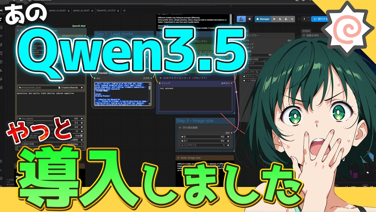376x212 pixels.
Task: Decrease 幅 width with the left arrow
Action: point(182,137)
